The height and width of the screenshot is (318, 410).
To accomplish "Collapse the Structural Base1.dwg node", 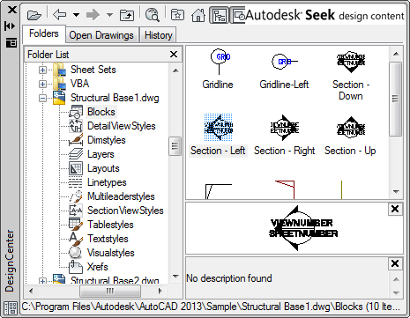I will (42, 98).
